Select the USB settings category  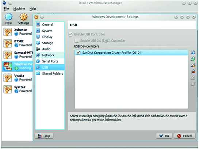(50, 68)
